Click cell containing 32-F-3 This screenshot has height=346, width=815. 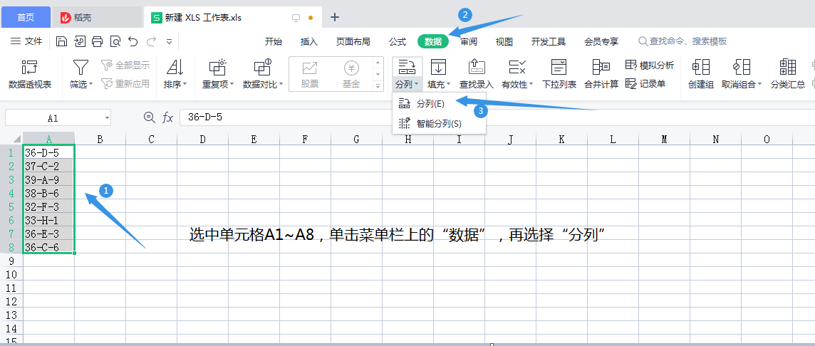coord(49,206)
